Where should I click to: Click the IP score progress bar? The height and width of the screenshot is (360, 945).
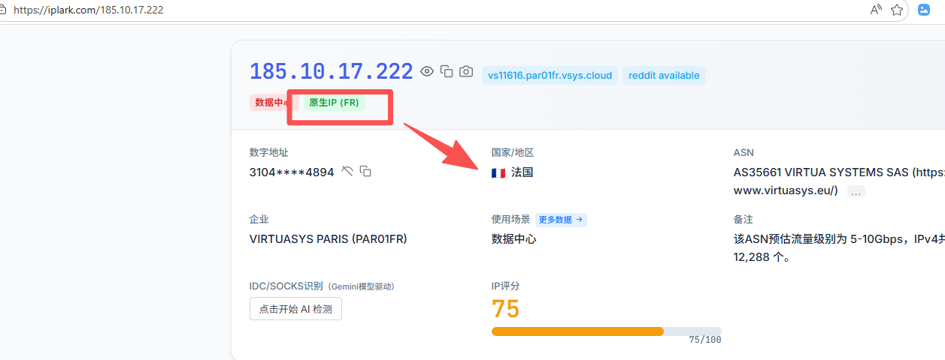606,331
